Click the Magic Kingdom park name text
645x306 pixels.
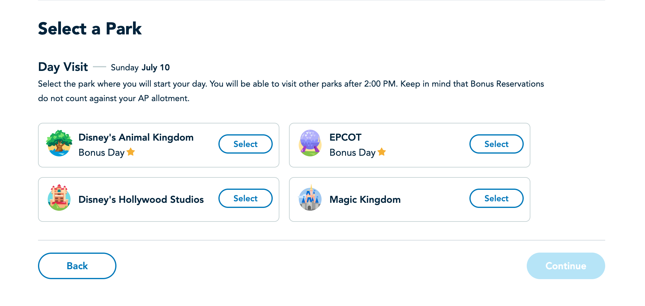click(365, 199)
